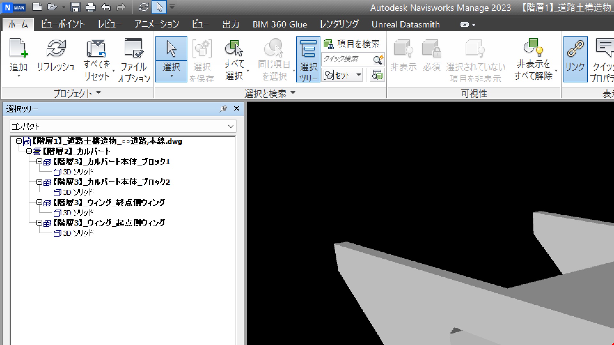
Task: Open the レビュー ribbon tab
Action: (x=110, y=24)
